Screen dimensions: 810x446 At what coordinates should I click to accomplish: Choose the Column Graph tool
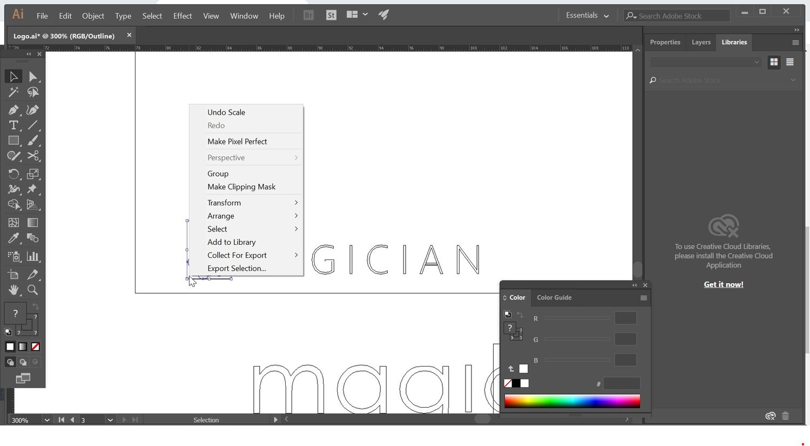click(x=33, y=256)
